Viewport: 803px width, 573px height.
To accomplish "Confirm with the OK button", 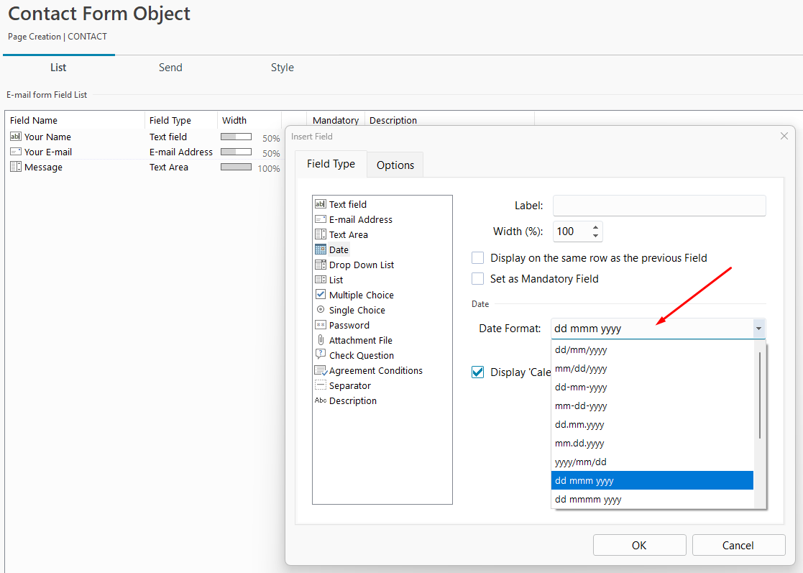I will [639, 546].
